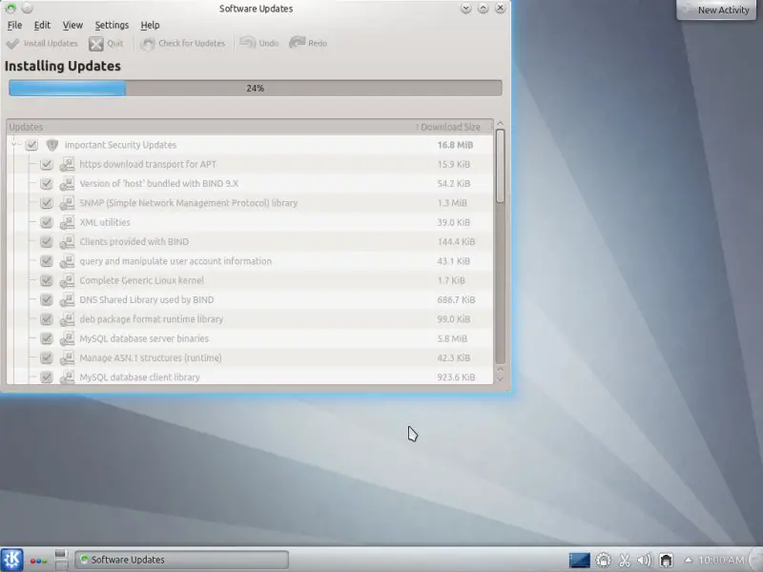Open the Klipper scissors clipboard icon
This screenshot has width=763, height=572.
(x=625, y=561)
